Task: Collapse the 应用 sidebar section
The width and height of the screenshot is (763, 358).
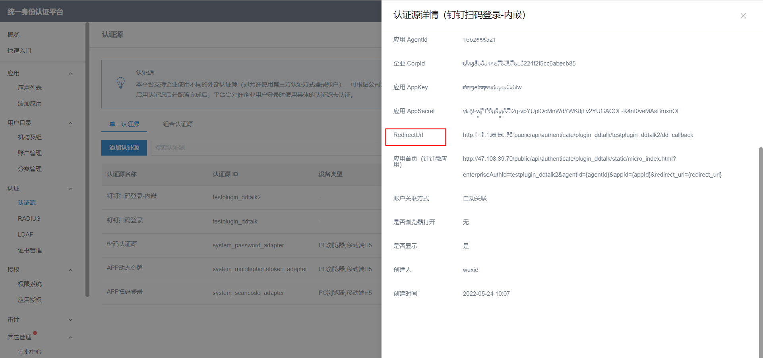Action: pyautogui.click(x=70, y=73)
